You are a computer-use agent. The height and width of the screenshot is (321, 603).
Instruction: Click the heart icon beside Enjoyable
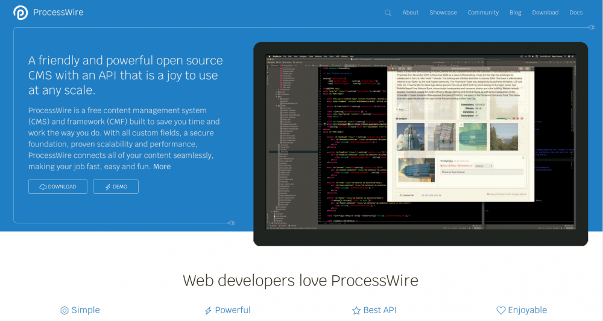[500, 311]
